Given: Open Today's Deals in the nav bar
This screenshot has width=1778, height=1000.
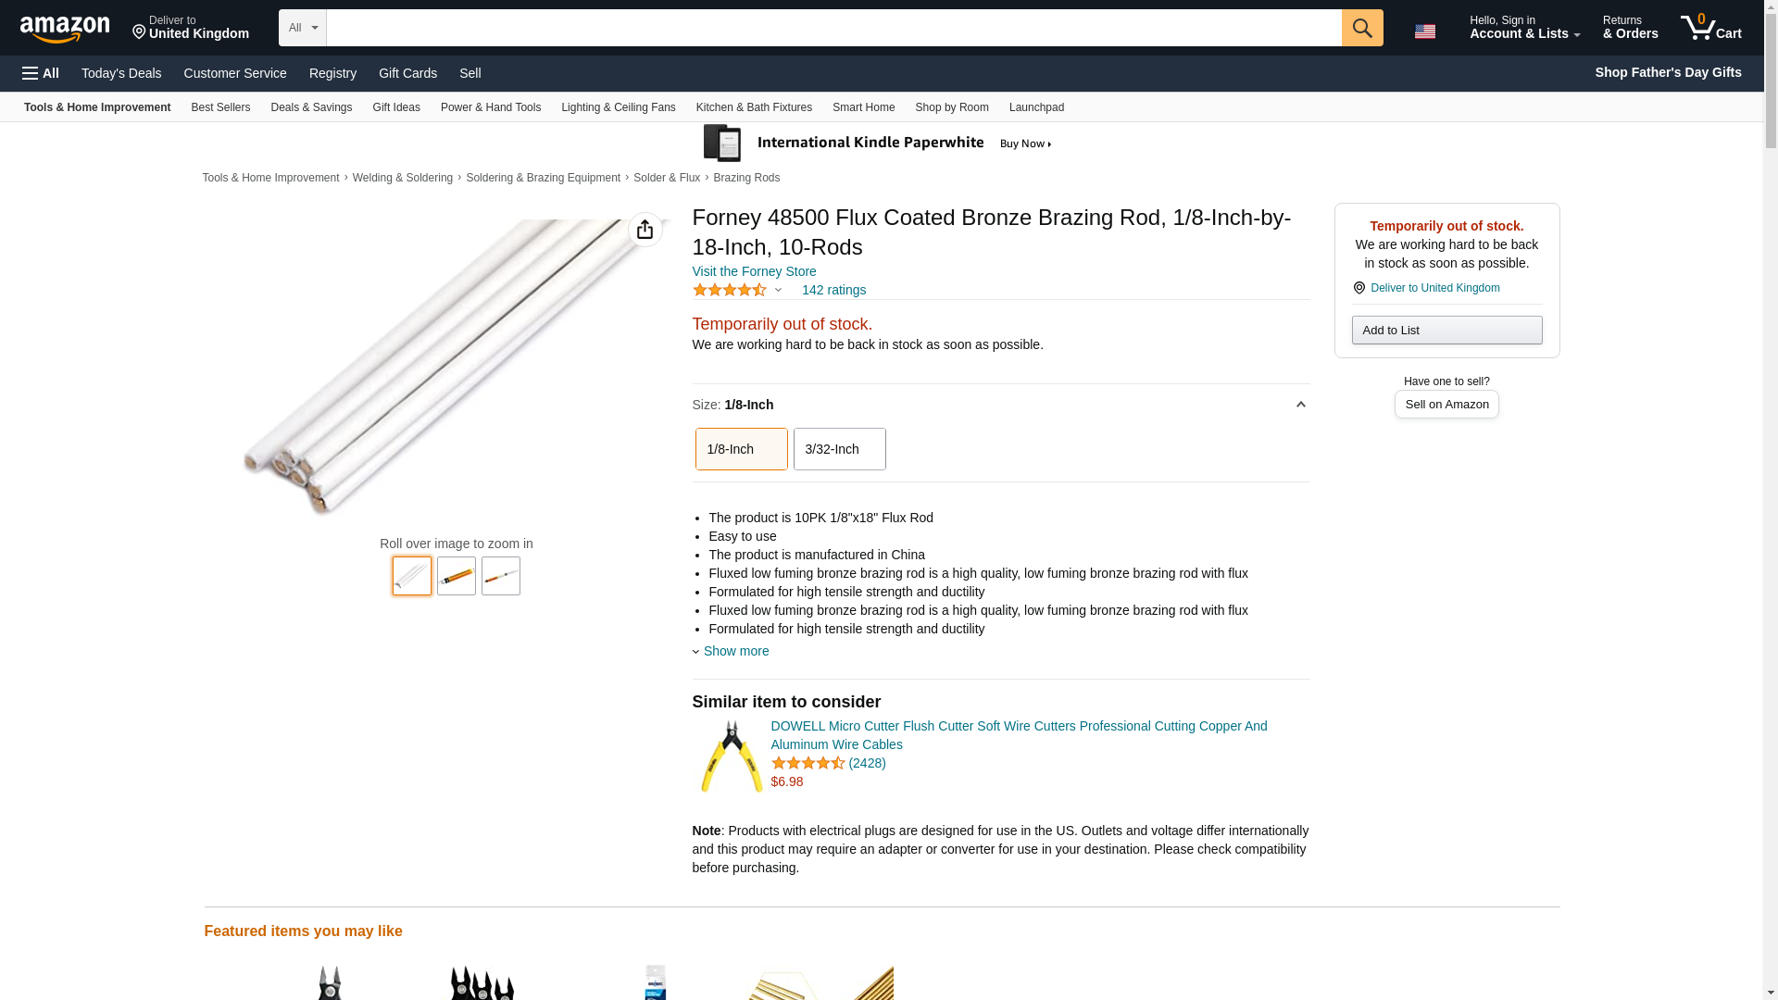Looking at the screenshot, I should pos(121,73).
